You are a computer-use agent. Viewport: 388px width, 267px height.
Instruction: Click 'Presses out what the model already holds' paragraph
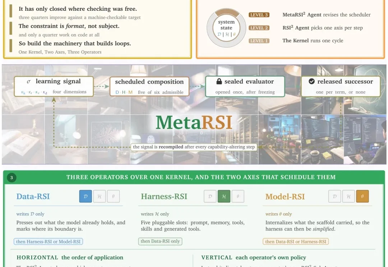(71, 226)
